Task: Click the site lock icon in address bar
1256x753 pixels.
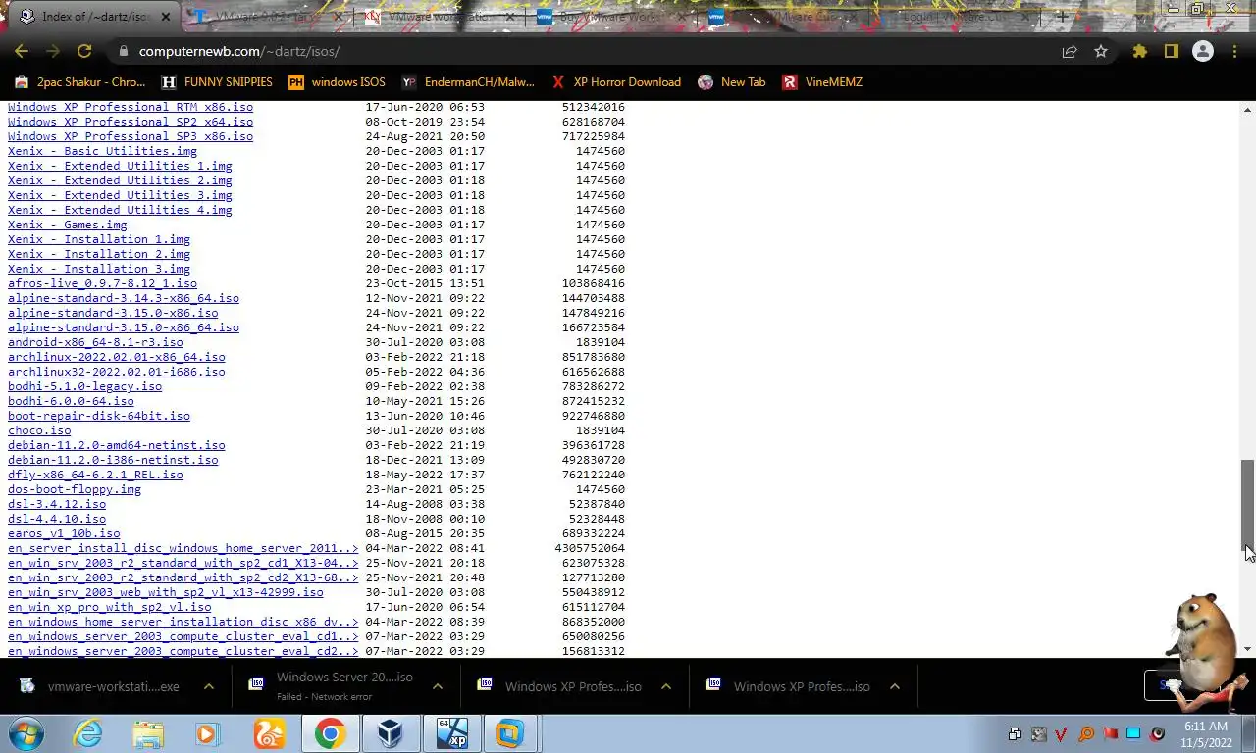Action: [123, 51]
